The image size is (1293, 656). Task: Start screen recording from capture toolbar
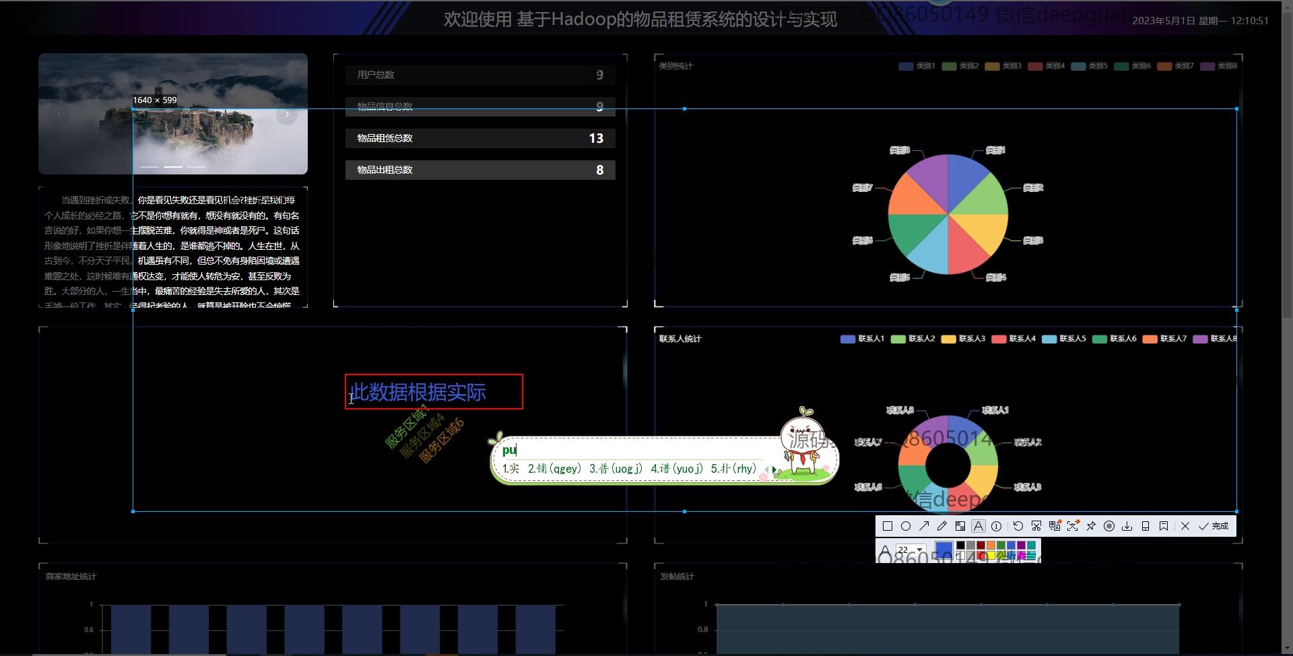coord(1109,526)
